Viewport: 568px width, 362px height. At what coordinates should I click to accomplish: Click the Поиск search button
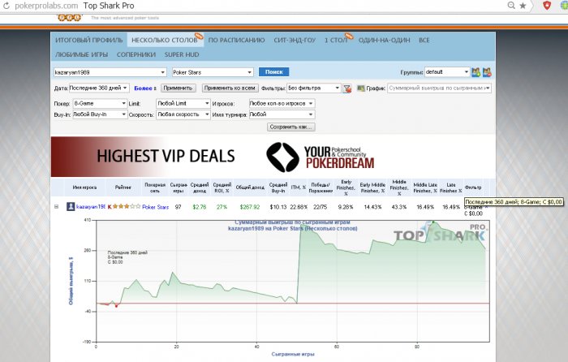point(274,71)
